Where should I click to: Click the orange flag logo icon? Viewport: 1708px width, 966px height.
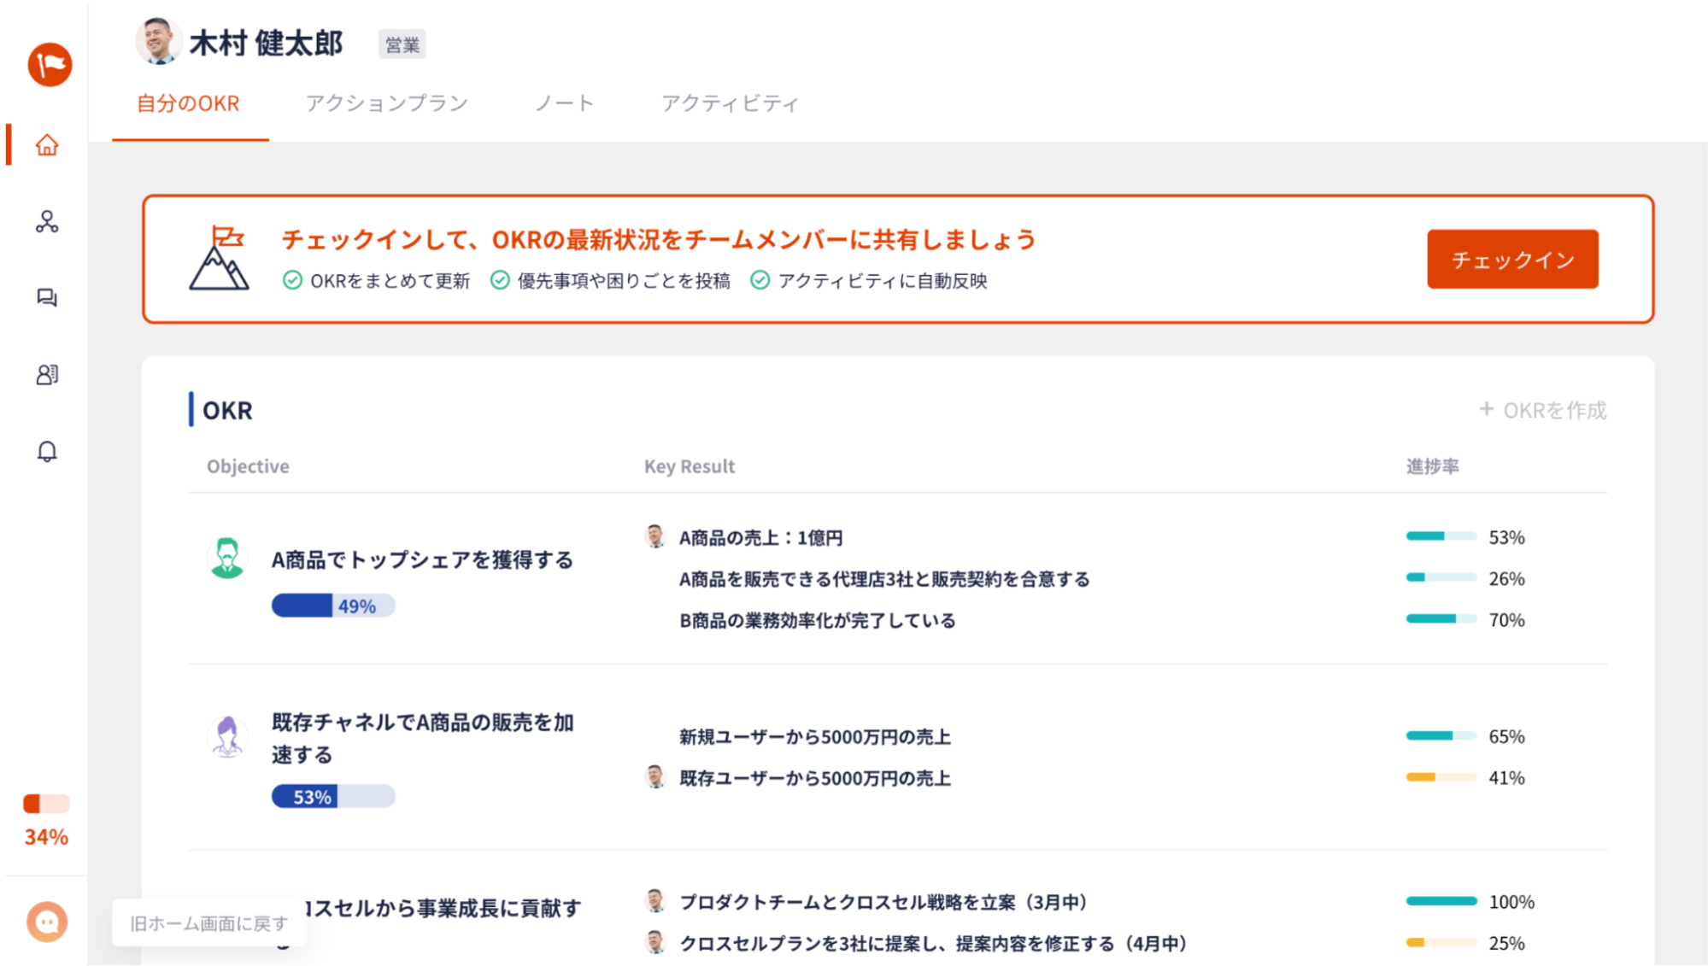[50, 65]
